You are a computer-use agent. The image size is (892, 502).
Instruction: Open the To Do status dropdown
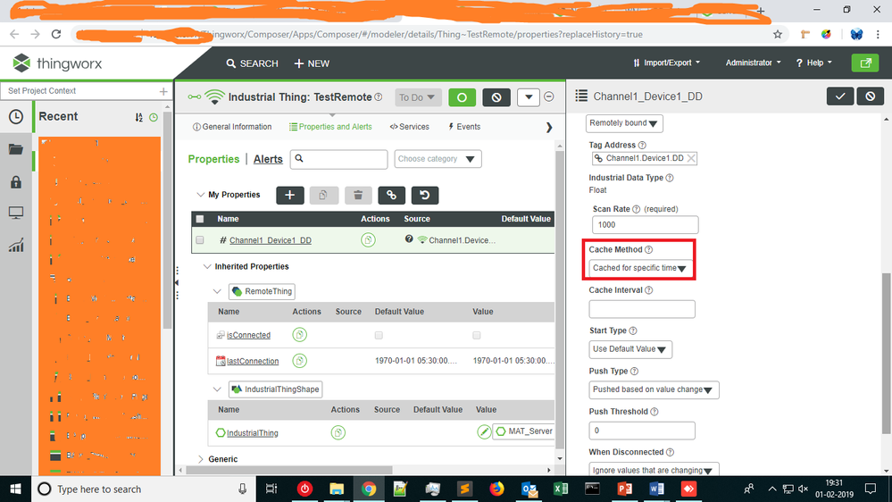(418, 97)
